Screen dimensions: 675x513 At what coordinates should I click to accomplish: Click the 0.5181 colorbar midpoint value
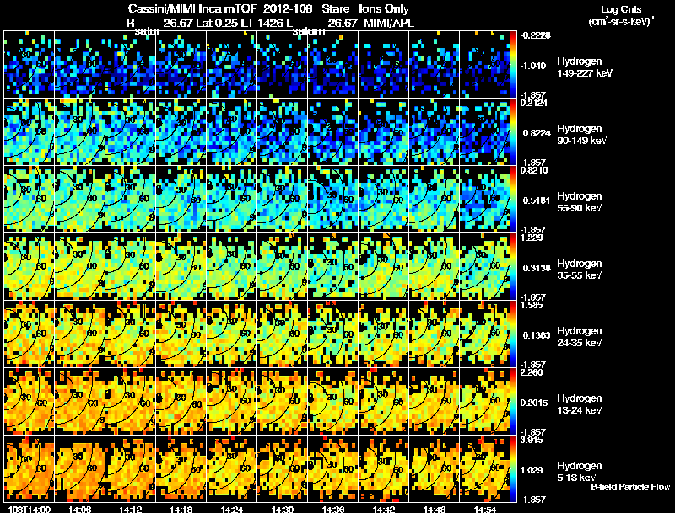click(537, 200)
